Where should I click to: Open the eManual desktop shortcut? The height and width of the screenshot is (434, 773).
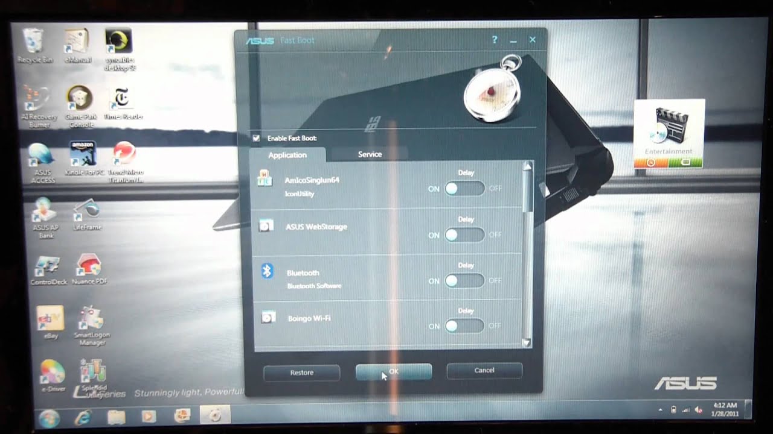point(77,45)
